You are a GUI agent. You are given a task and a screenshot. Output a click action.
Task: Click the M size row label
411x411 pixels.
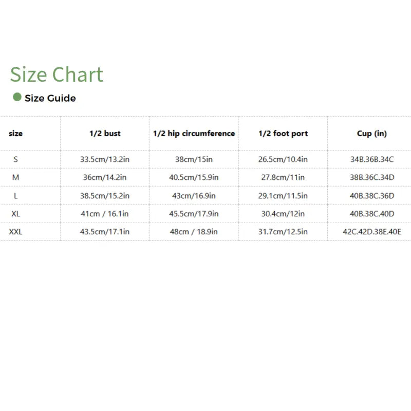(x=16, y=177)
